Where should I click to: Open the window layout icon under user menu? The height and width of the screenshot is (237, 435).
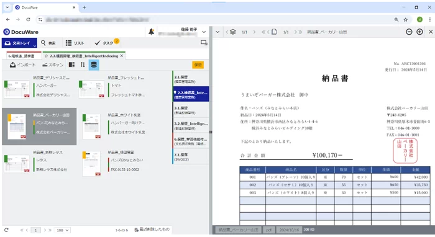(x=204, y=43)
